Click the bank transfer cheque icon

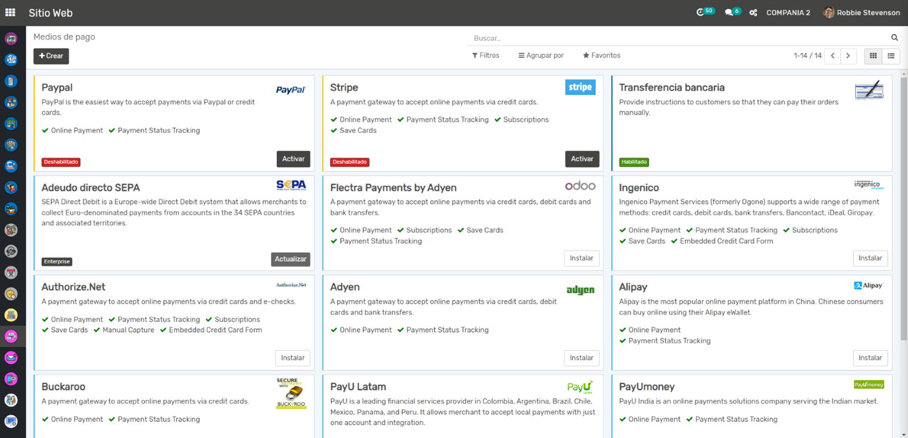[x=869, y=90]
